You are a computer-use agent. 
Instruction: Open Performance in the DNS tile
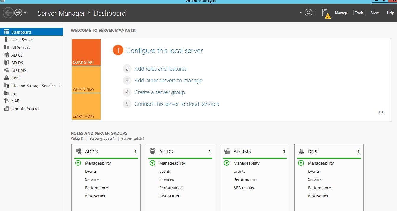coord(319,188)
